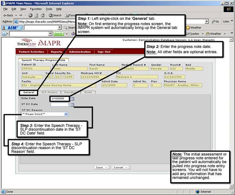Click the browser Forward arrow
This screenshot has height=195, width=235.
click(x=21, y=15)
